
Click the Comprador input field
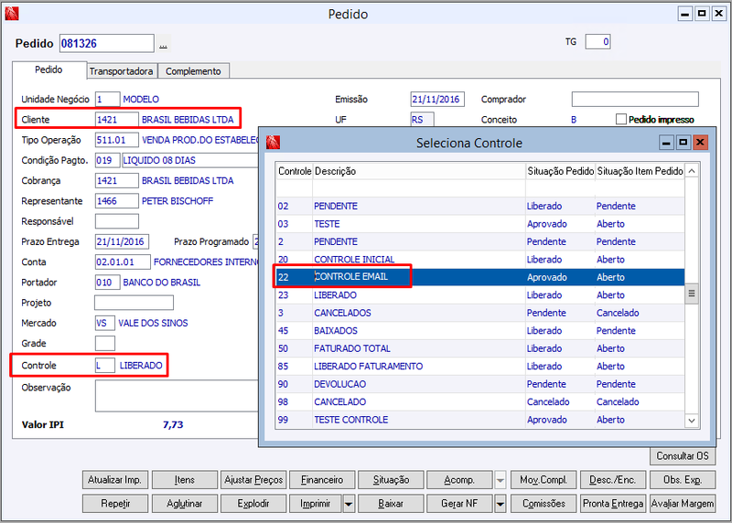[x=635, y=99]
